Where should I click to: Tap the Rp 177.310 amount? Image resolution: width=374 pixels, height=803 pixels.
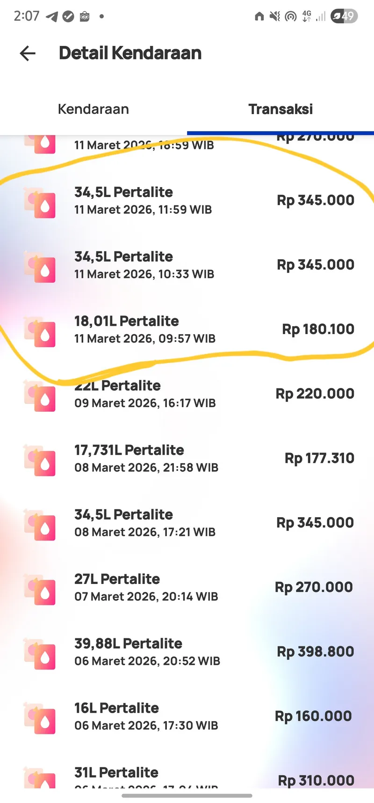319,458
